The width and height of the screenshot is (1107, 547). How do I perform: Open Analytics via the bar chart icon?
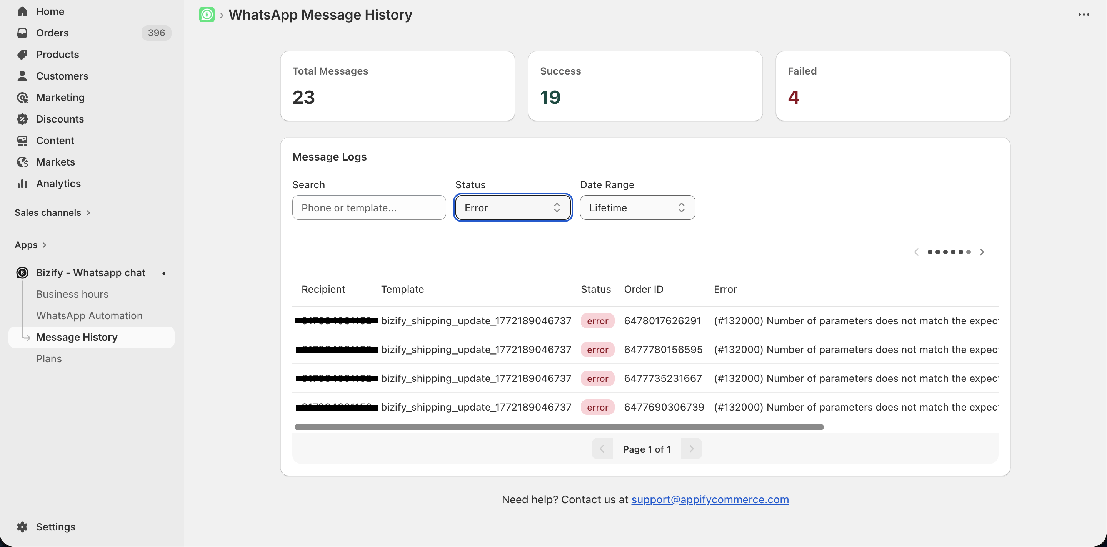point(23,184)
